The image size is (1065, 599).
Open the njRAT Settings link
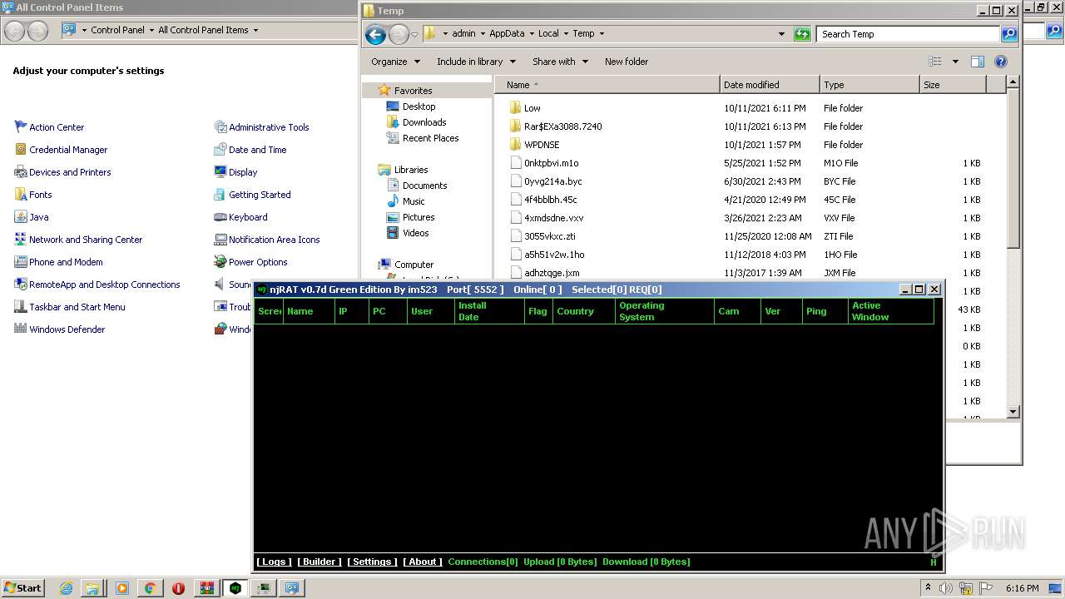pos(372,562)
